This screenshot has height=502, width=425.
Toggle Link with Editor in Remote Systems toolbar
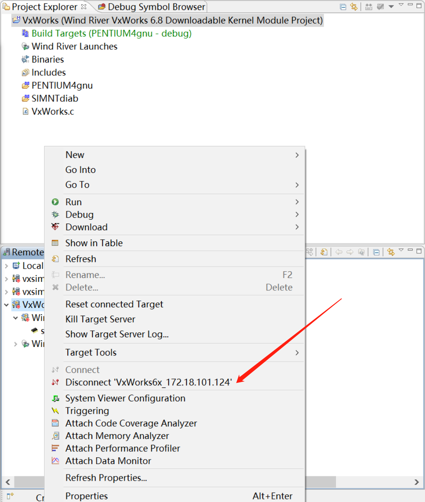pyautogui.click(x=391, y=252)
